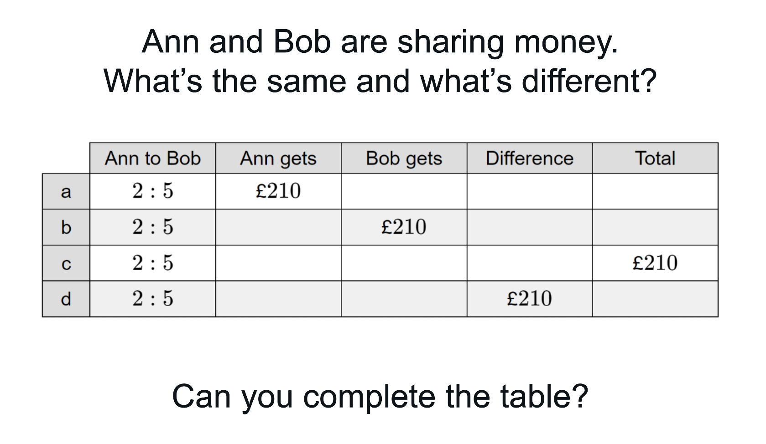Select the £210 Difference cell in row d

(529, 299)
